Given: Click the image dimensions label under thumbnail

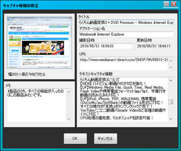Looking at the screenshot, I should (27, 74).
